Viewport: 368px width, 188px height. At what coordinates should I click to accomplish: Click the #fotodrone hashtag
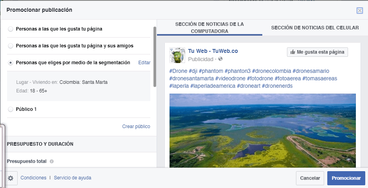click(260, 78)
